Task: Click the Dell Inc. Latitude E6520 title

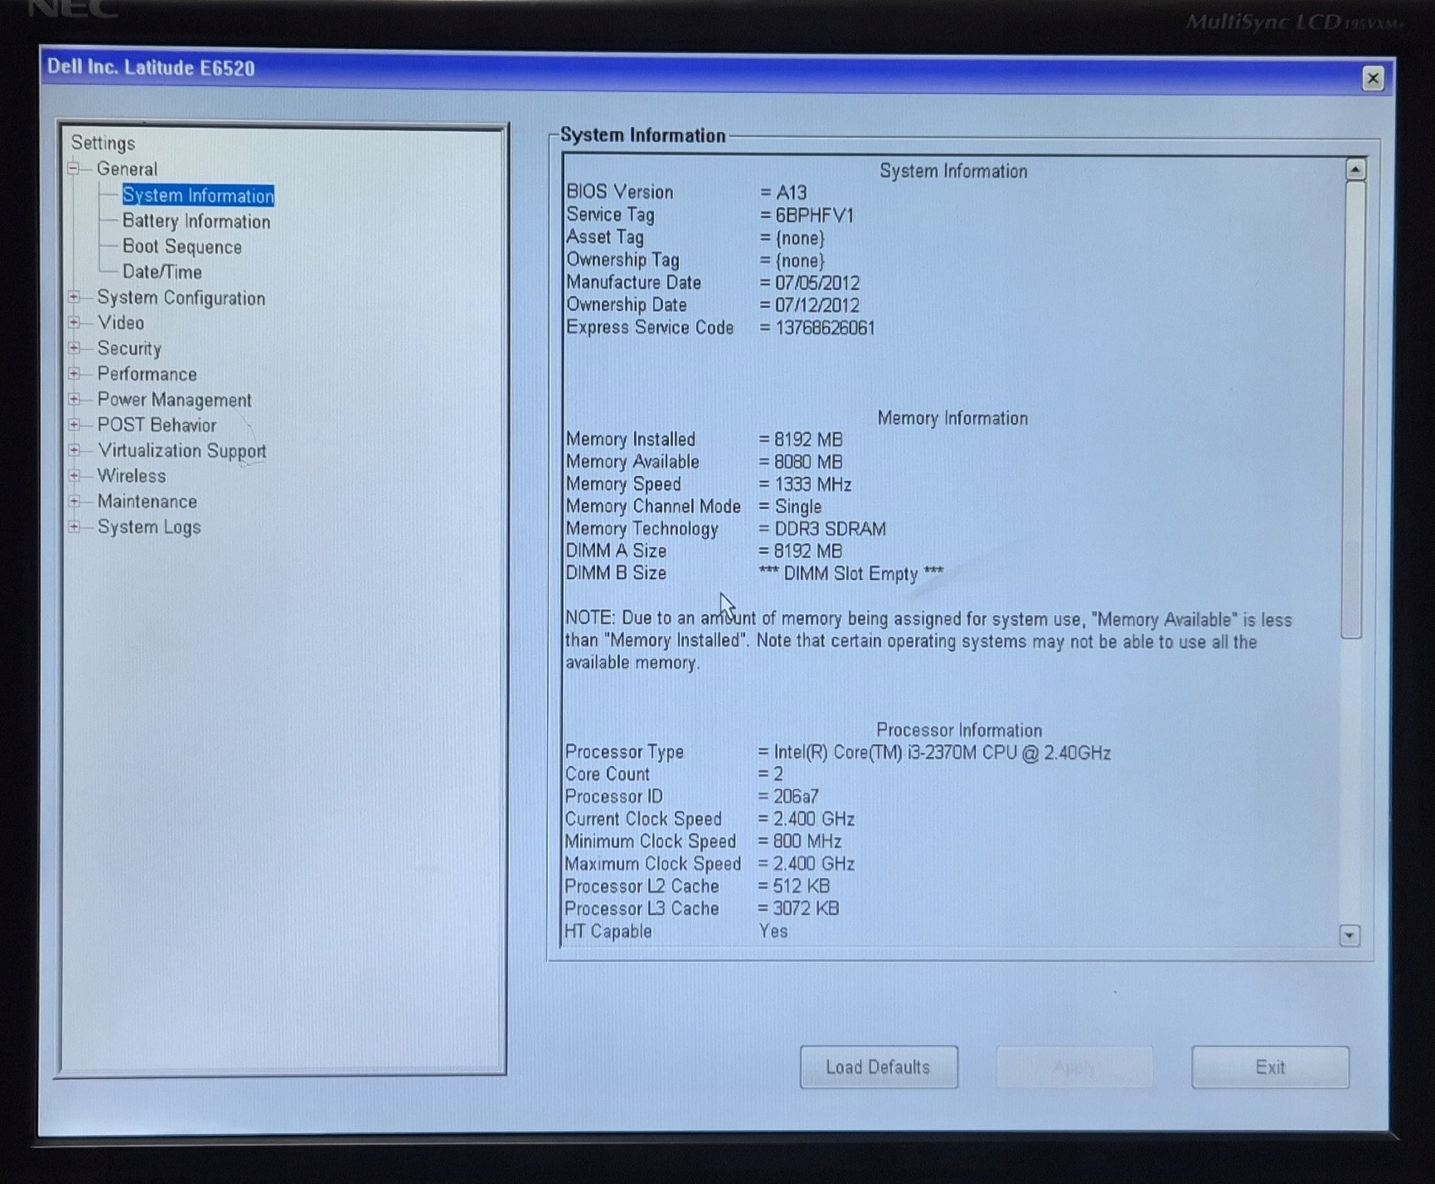Action: pyautogui.click(x=151, y=68)
